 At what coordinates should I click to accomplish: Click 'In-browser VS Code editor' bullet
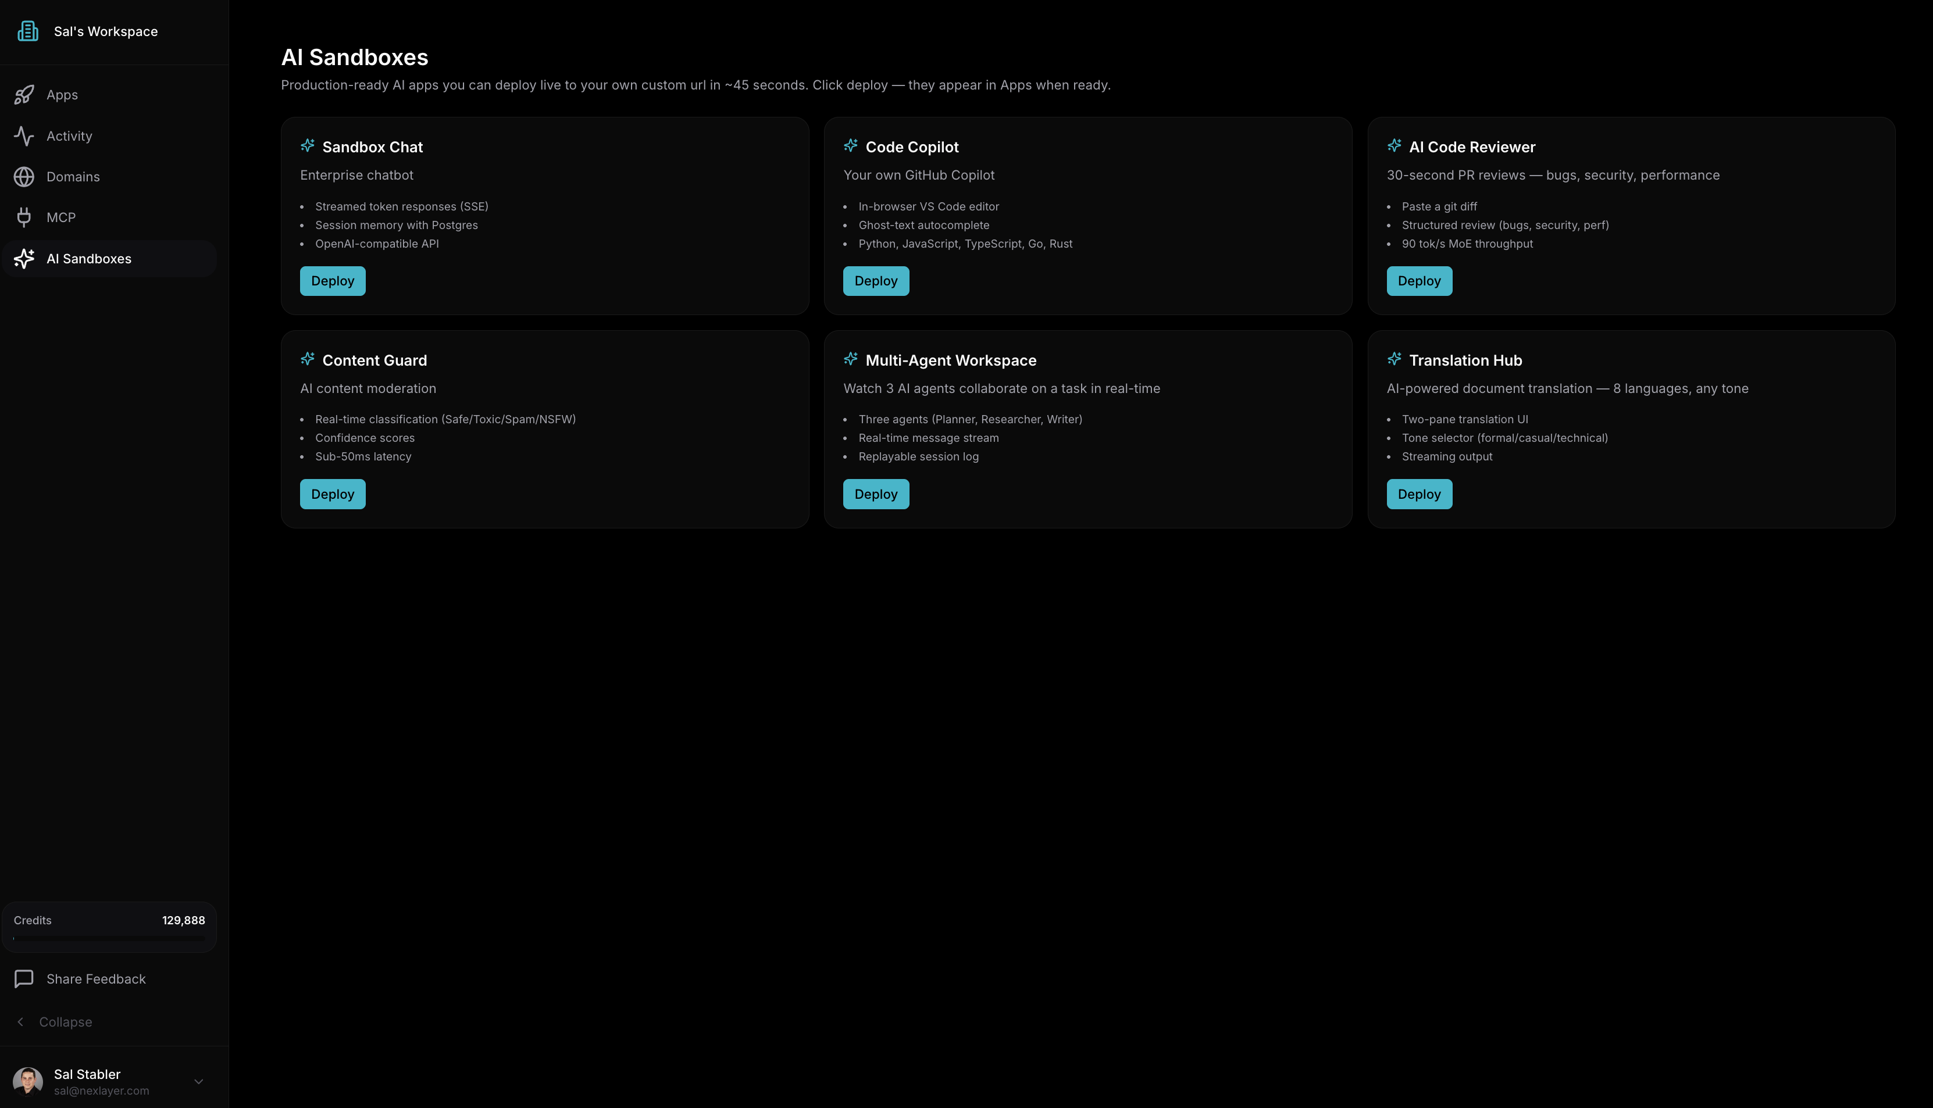point(929,206)
